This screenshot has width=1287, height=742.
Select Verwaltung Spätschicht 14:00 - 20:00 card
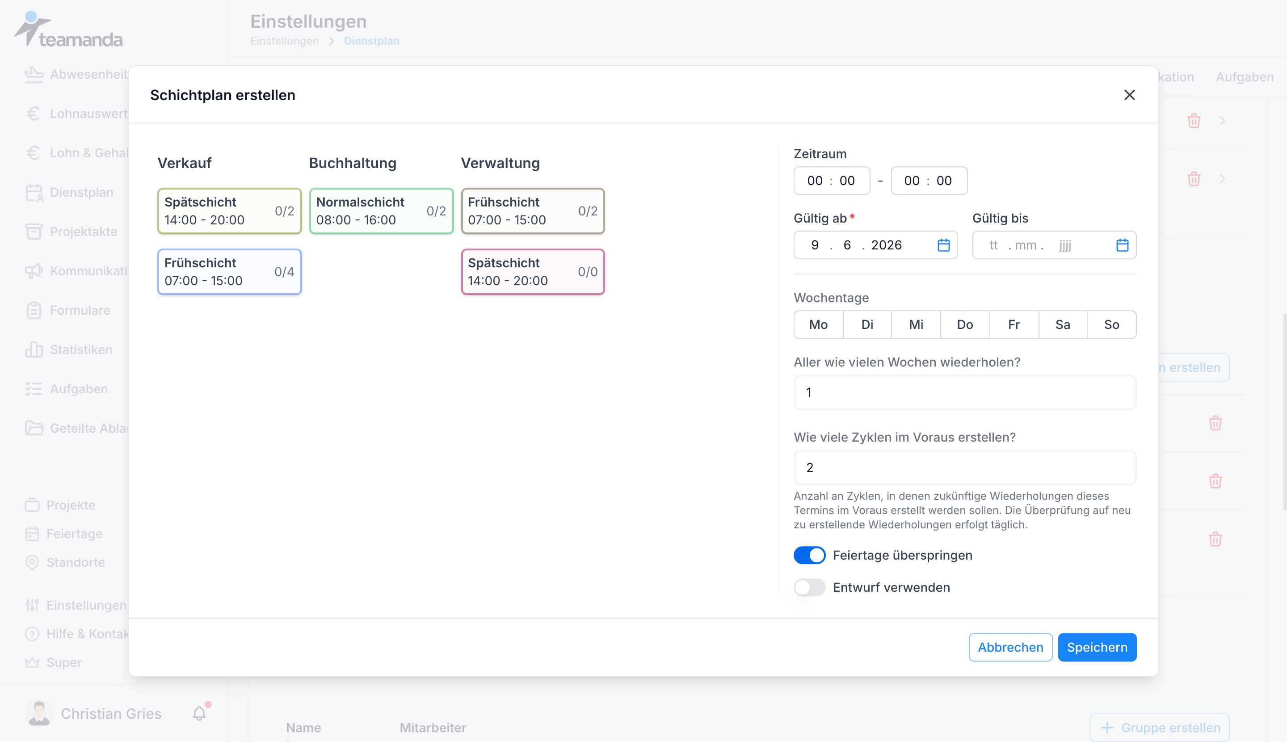532,272
